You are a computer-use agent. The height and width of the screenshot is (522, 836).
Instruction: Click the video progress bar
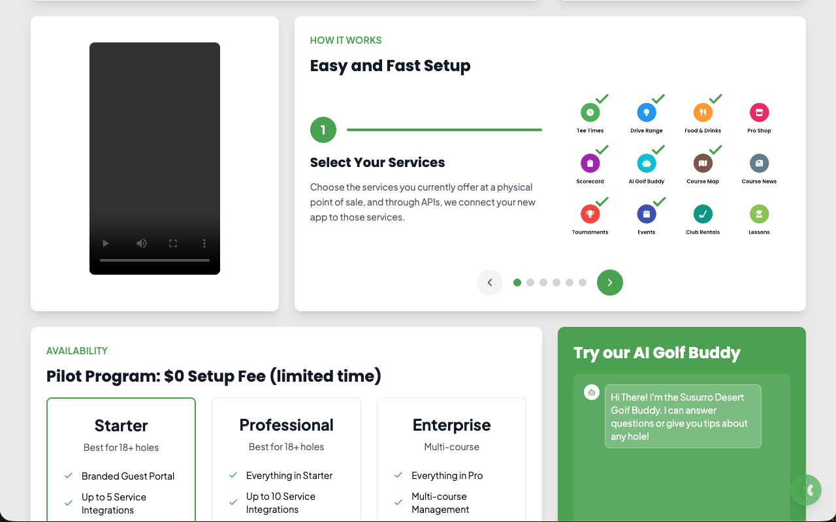coord(155,260)
